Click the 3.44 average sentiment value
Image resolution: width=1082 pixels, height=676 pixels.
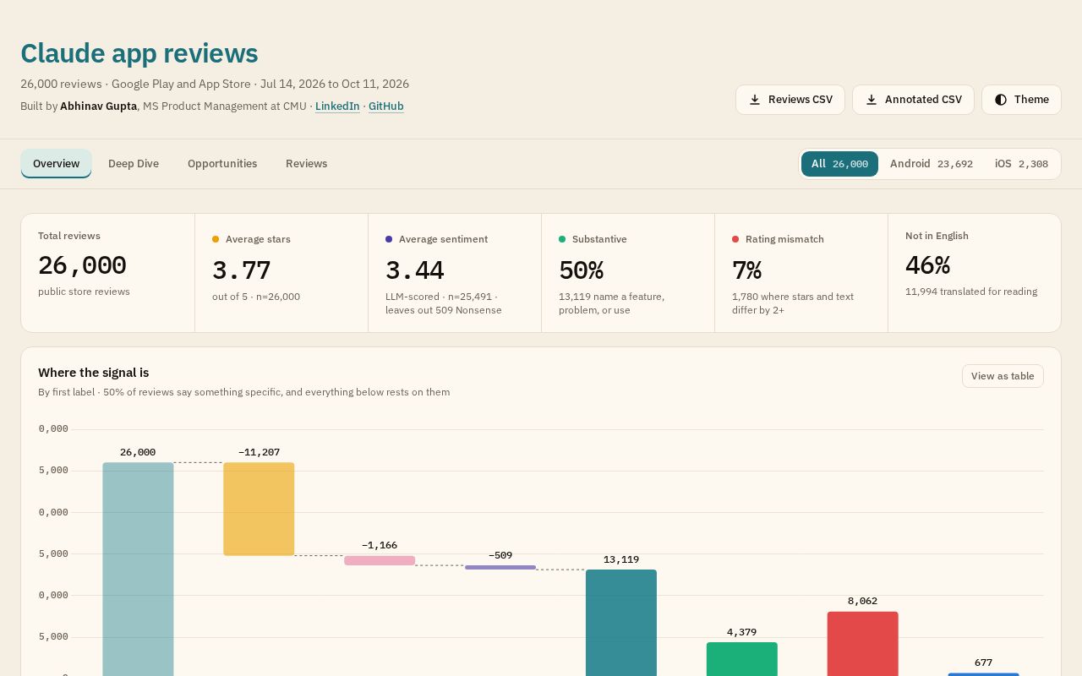[415, 270]
